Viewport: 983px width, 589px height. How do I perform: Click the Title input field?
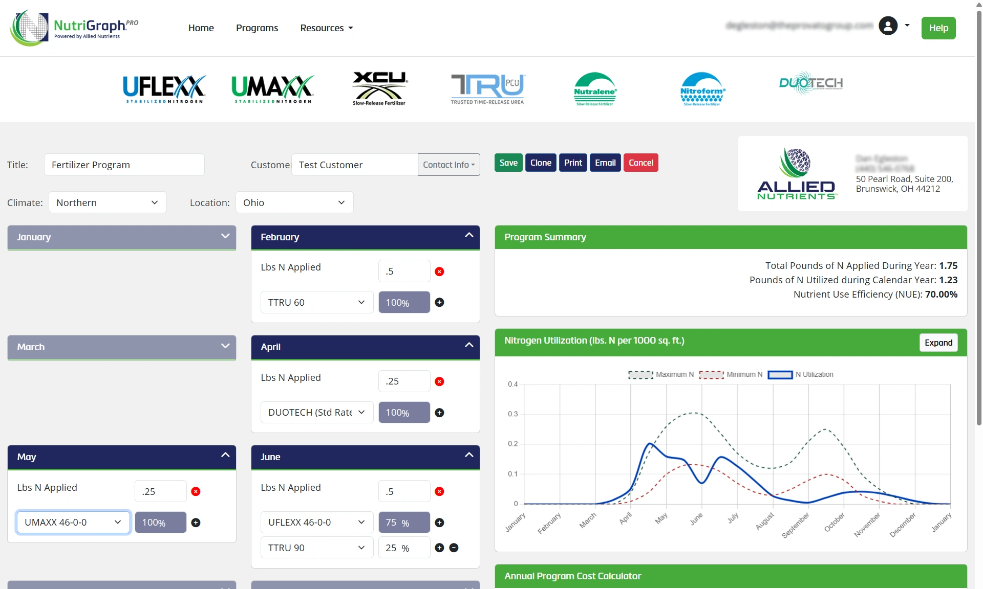[x=124, y=165]
